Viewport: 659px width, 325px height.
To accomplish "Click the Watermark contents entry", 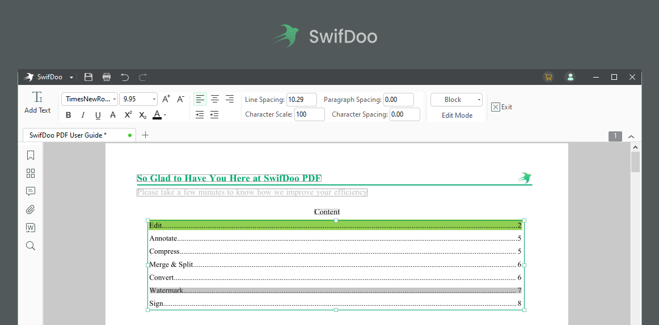I will click(x=335, y=290).
